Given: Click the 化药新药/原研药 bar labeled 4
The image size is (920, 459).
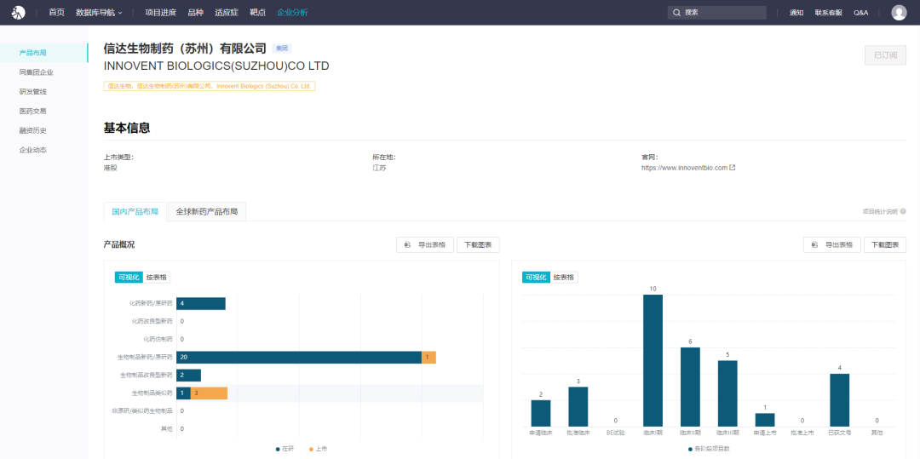Looking at the screenshot, I should (x=201, y=303).
